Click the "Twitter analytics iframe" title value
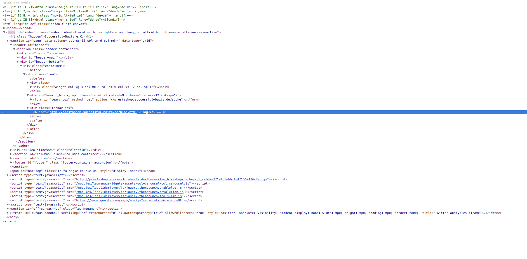Viewport: 527px width, 259px height. [458, 213]
